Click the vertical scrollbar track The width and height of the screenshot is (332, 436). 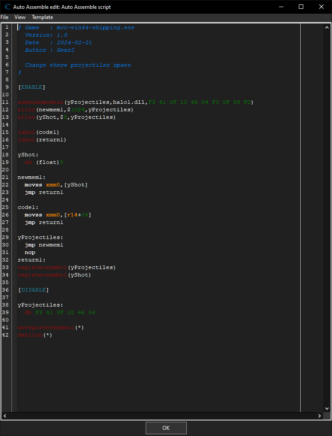(x=328, y=221)
